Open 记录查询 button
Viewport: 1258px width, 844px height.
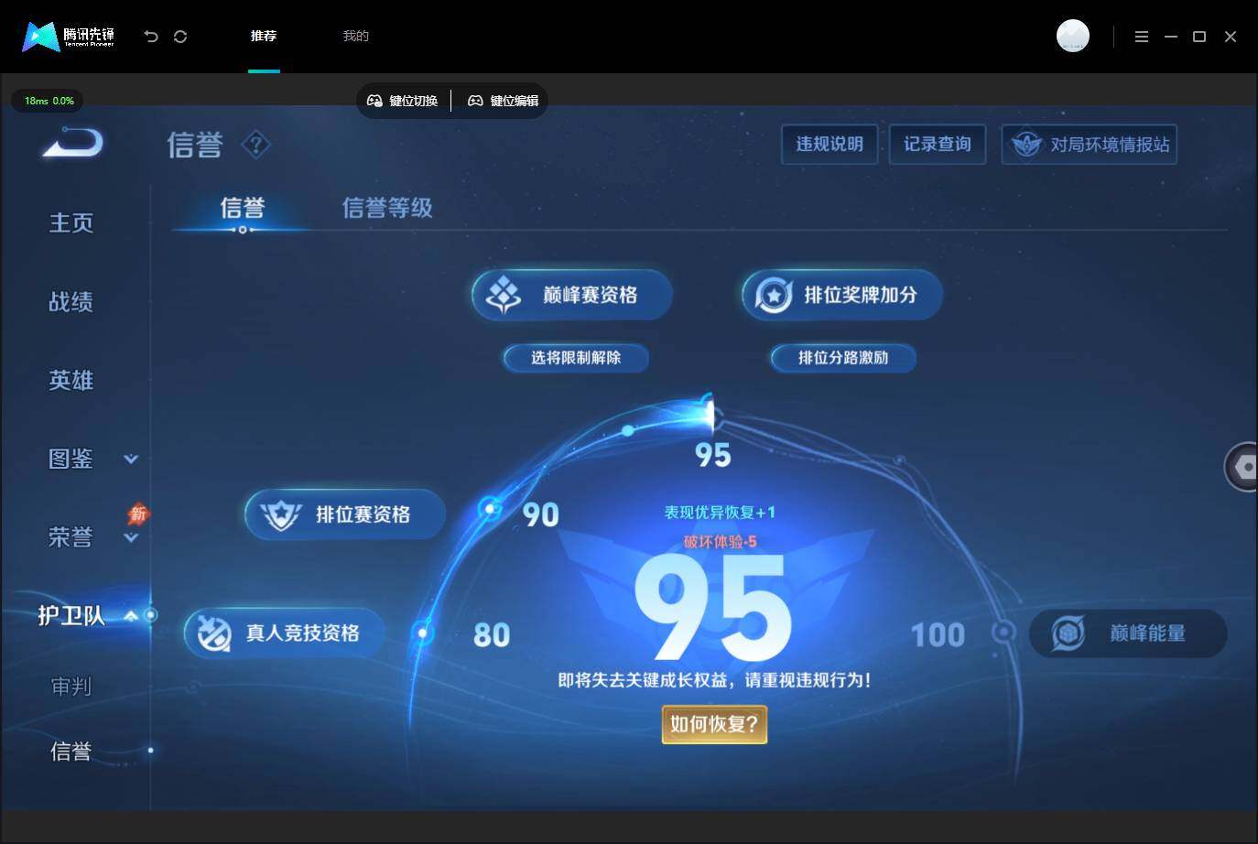[x=938, y=145]
